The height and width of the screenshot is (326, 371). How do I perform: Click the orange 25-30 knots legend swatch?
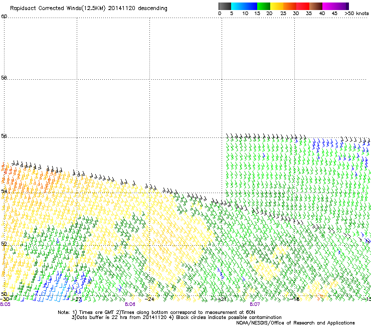coord(290,6)
